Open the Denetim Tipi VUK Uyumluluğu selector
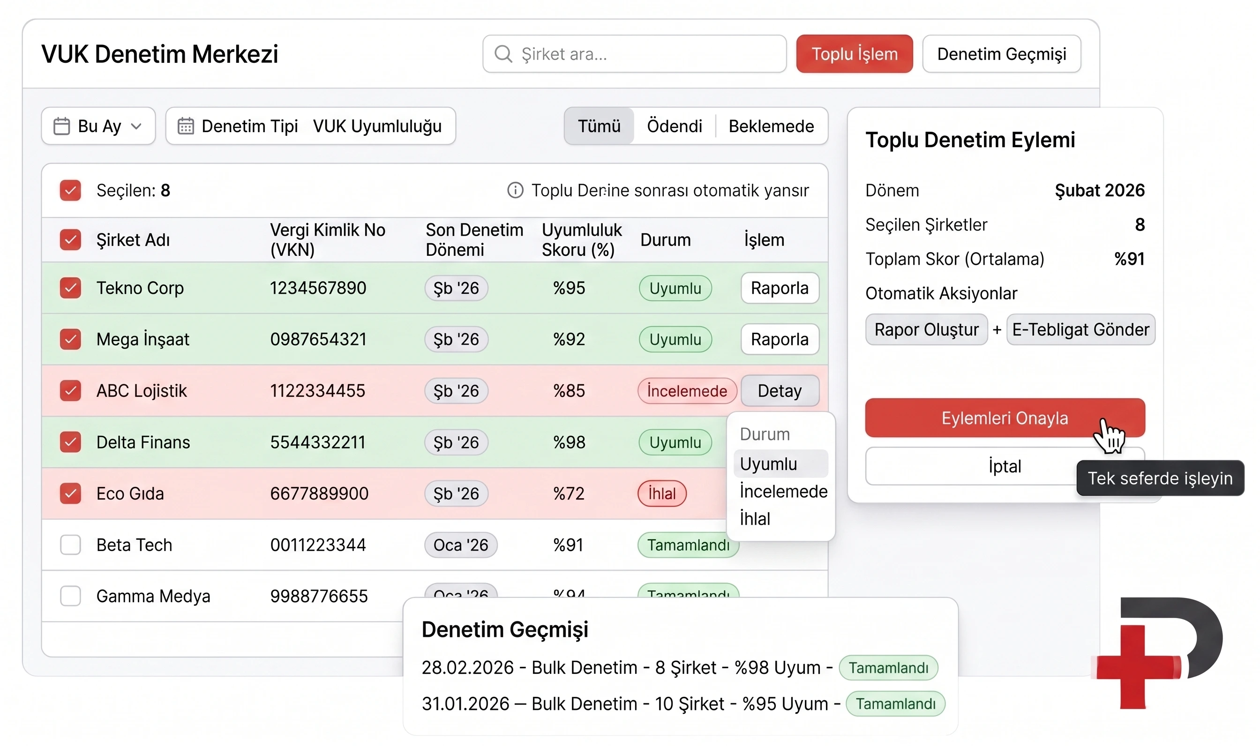Image resolution: width=1260 pixels, height=746 pixels. click(311, 126)
